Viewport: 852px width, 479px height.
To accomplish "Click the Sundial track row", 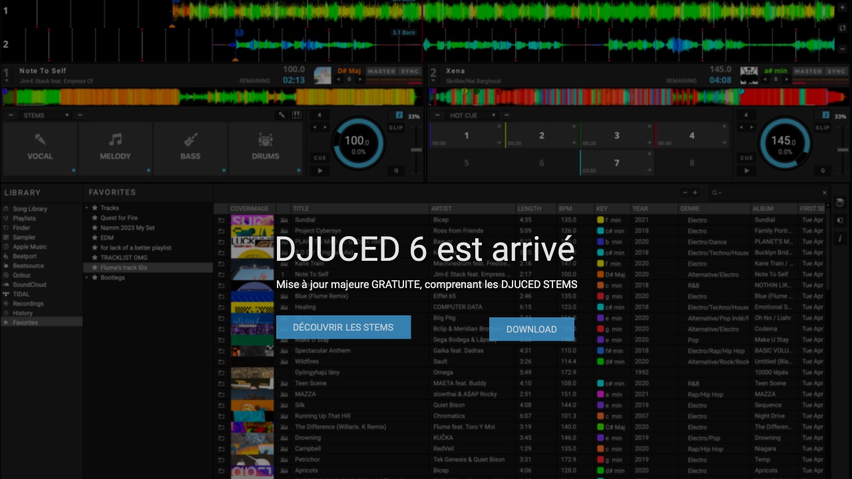I will pos(519,220).
